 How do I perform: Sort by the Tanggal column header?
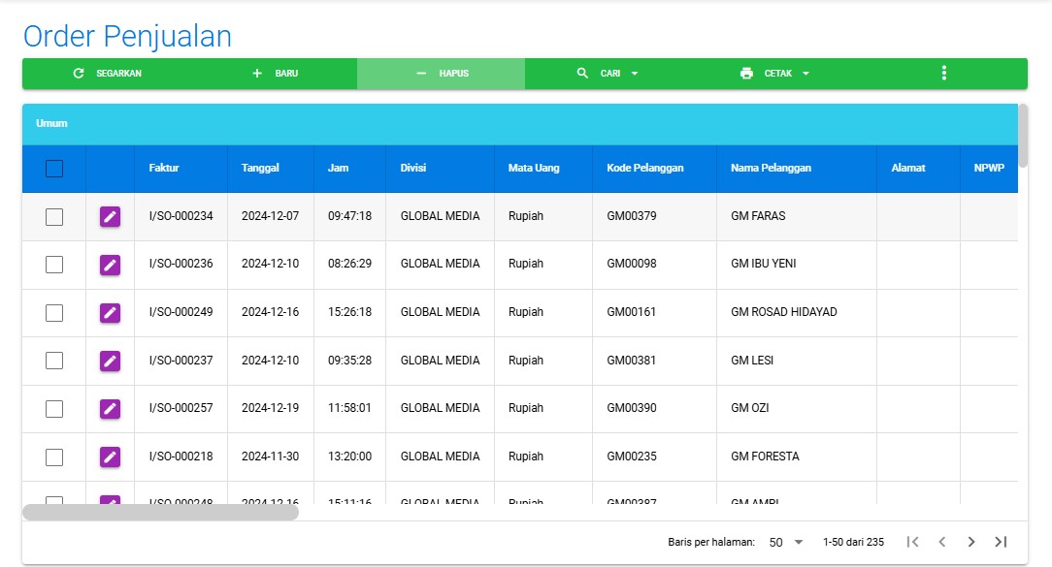260,169
